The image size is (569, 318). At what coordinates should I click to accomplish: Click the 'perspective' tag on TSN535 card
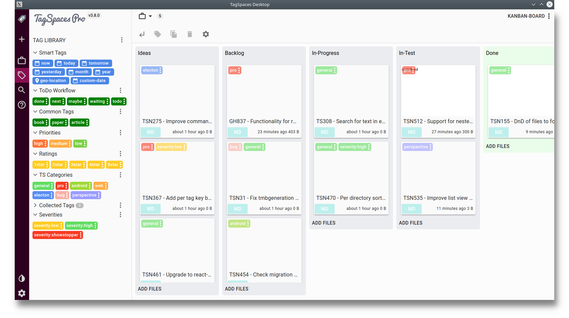click(x=417, y=147)
